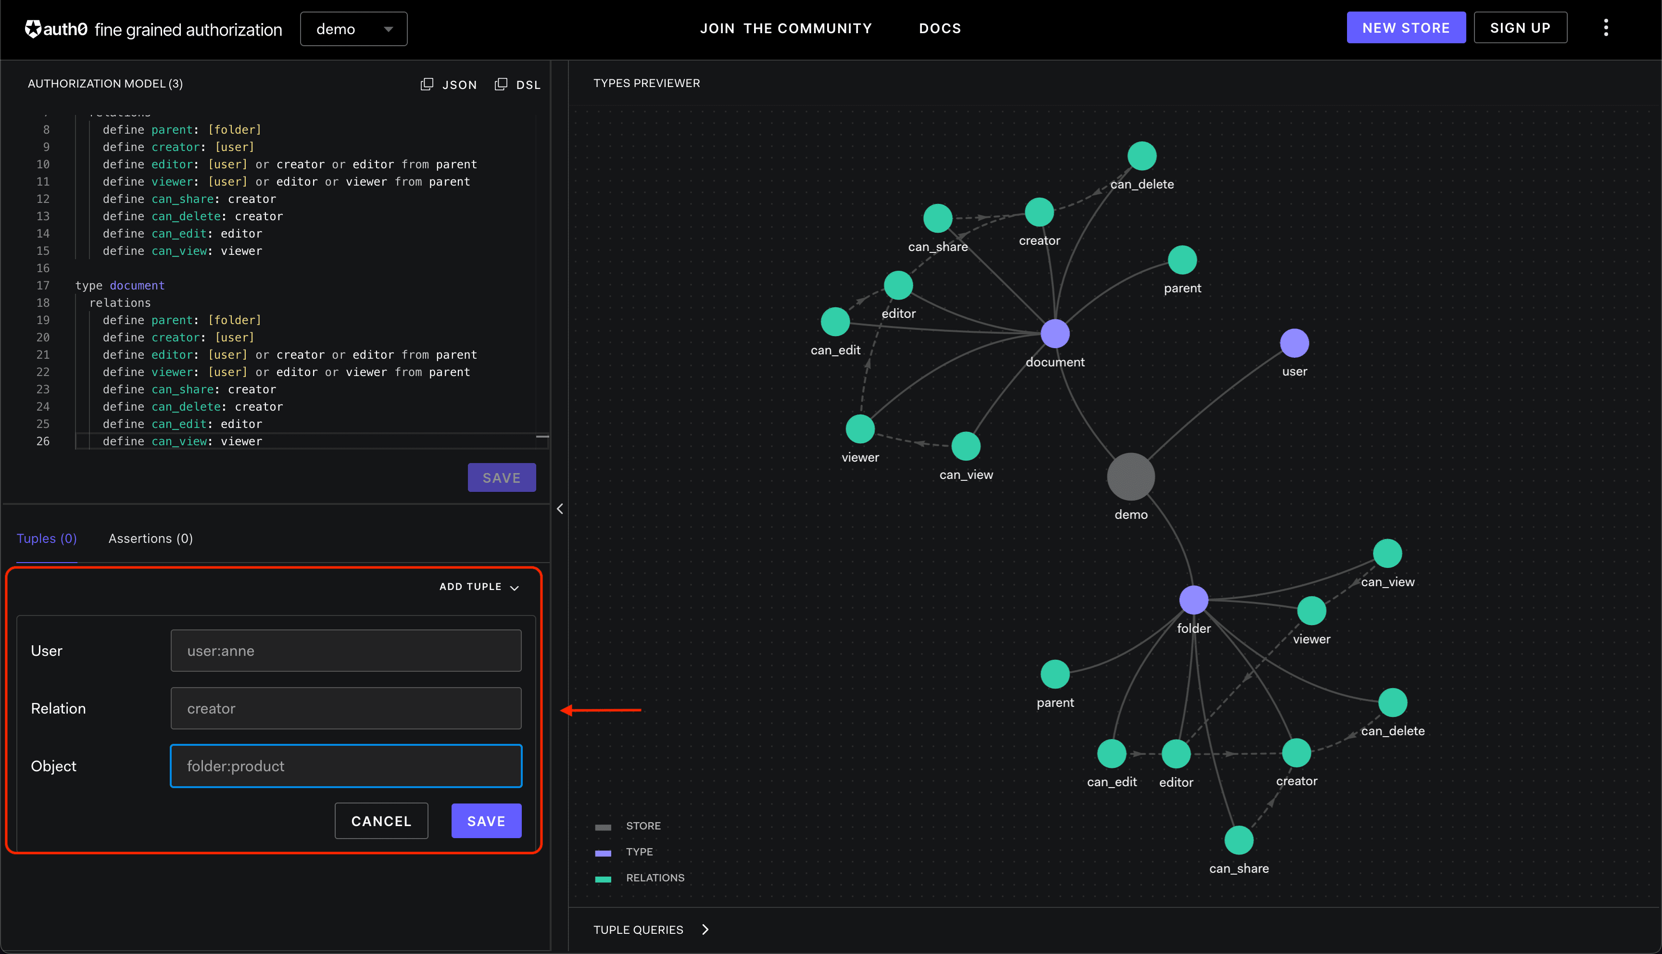The height and width of the screenshot is (954, 1662).
Task: Select folder's editor relation node
Action: tap(1176, 754)
